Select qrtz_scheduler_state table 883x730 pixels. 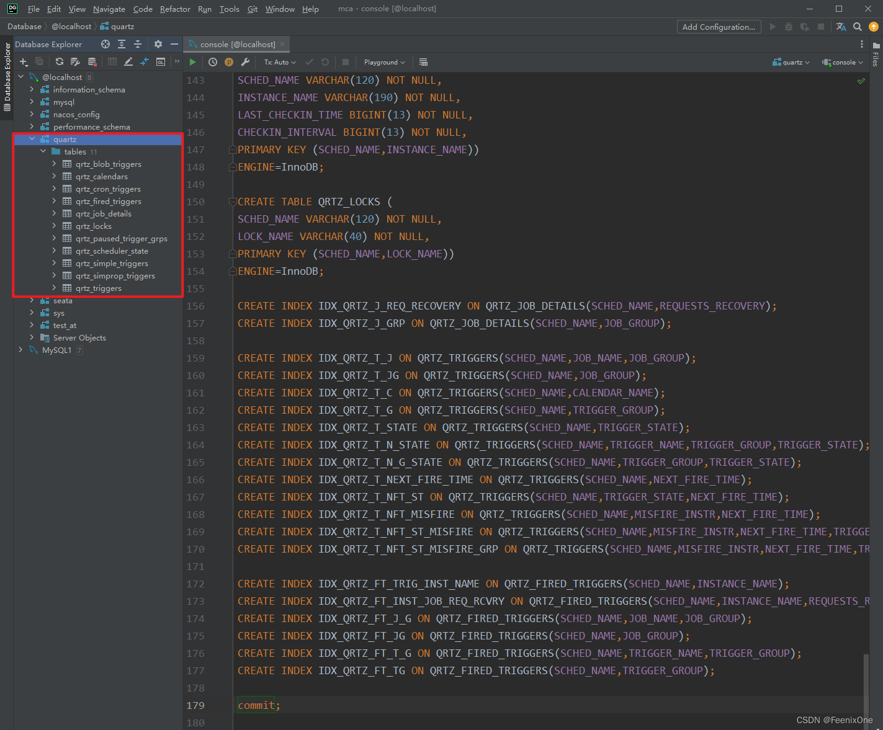pos(112,251)
